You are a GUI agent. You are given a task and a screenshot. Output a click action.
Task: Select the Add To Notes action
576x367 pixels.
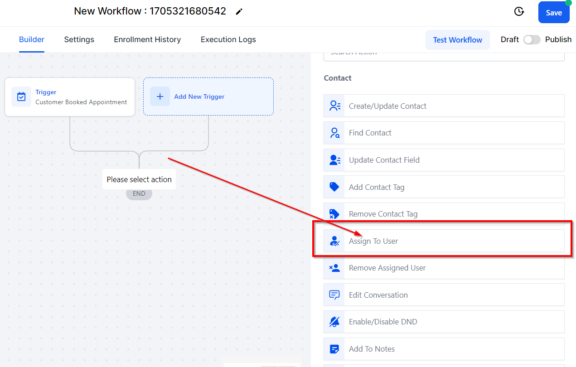tap(444, 349)
